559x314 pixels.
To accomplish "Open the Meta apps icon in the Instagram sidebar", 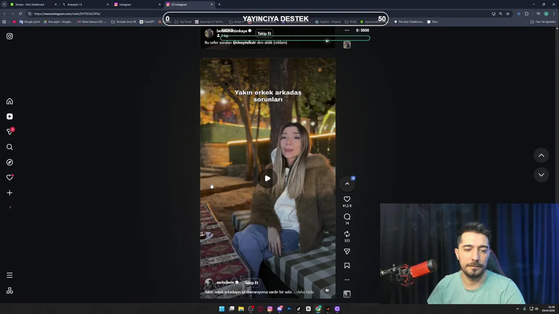I will (x=10, y=291).
